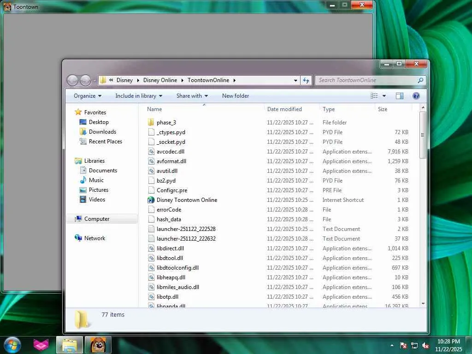Click the New folder button

point(236,96)
